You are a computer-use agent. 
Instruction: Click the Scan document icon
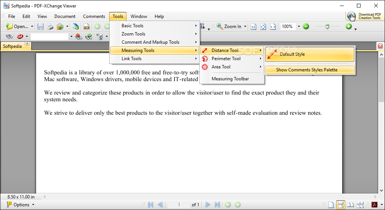coord(76,27)
